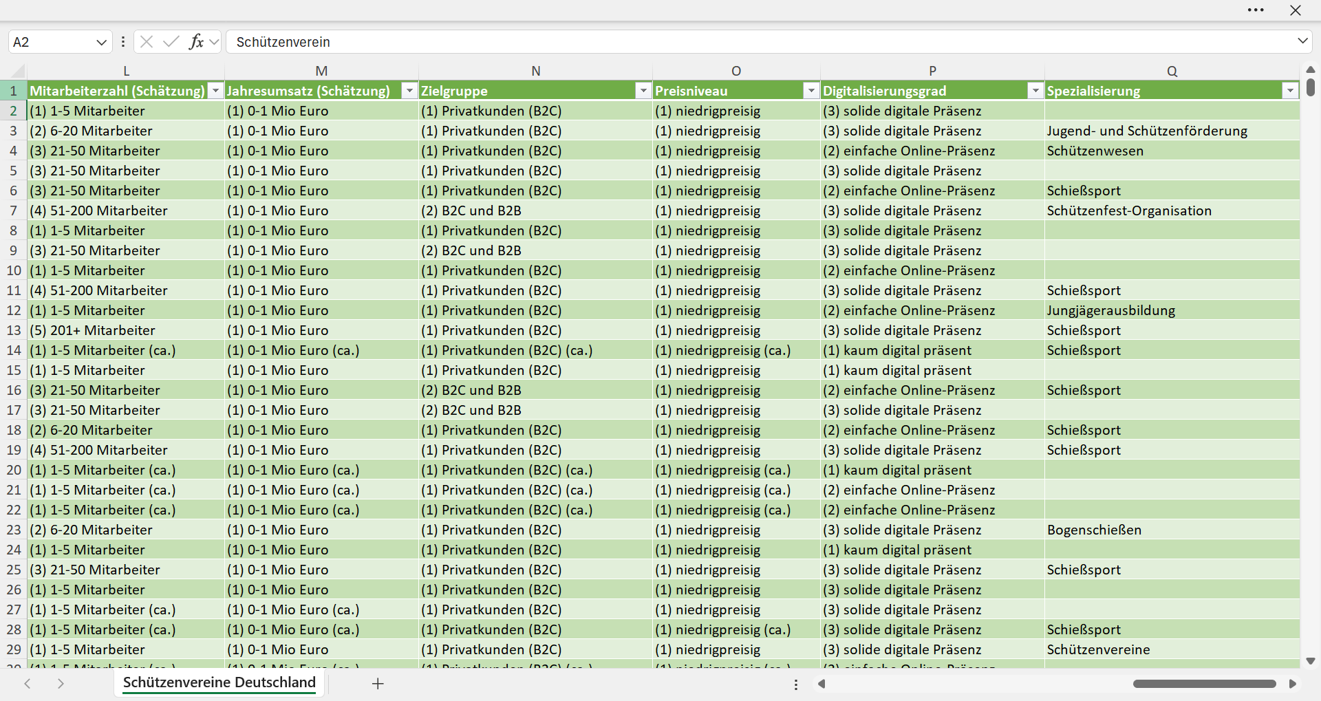Open the more options ellipsis menu
The image size is (1321, 701).
pyautogui.click(x=1256, y=10)
